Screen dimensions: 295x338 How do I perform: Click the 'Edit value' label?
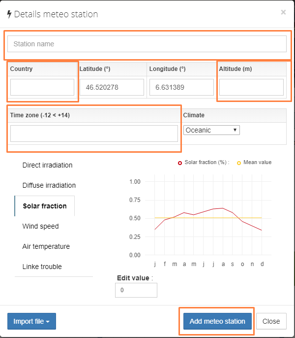[133, 278]
